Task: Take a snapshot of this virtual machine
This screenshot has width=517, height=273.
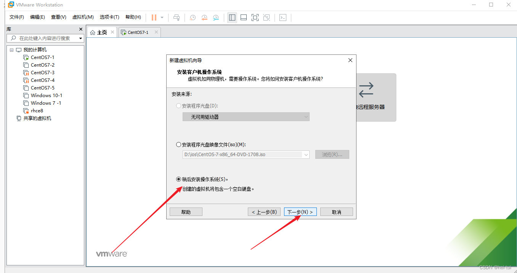Action: pyautogui.click(x=193, y=18)
